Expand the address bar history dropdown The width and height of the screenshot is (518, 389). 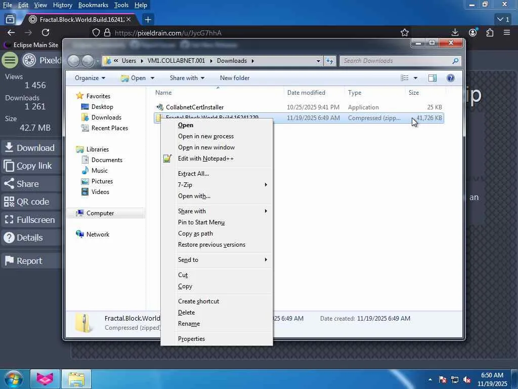point(318,61)
